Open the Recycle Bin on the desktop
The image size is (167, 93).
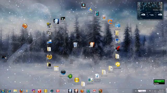point(75,45)
